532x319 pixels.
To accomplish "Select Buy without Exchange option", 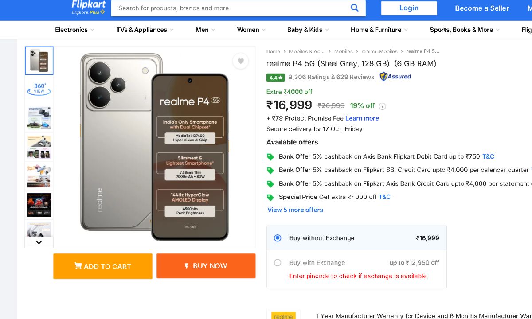I will point(278,238).
